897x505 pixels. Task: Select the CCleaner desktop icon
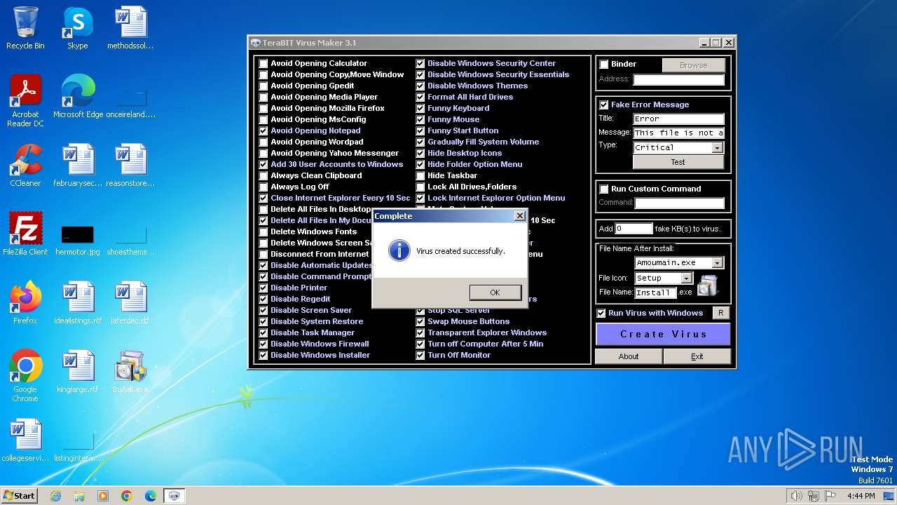pos(25,166)
